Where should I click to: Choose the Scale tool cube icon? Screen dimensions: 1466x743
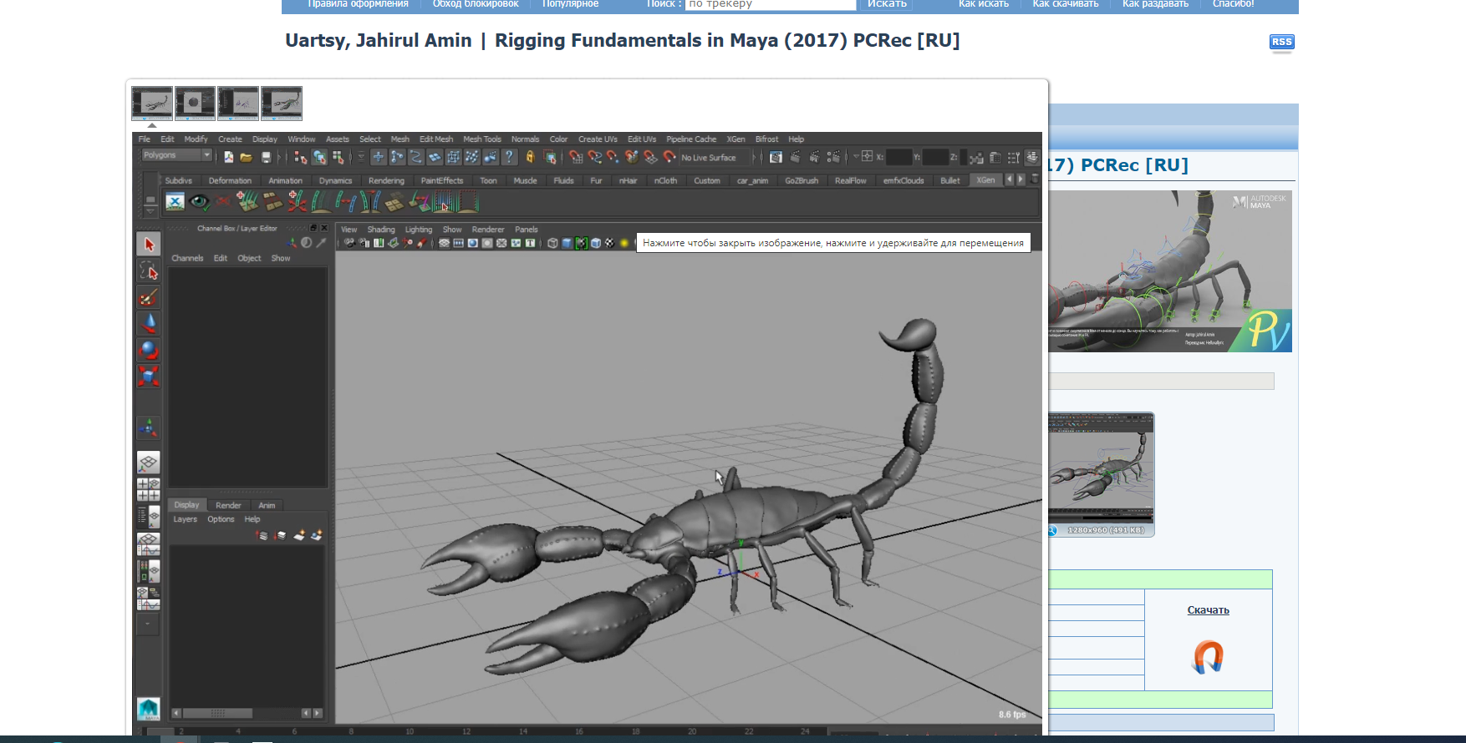pyautogui.click(x=149, y=377)
